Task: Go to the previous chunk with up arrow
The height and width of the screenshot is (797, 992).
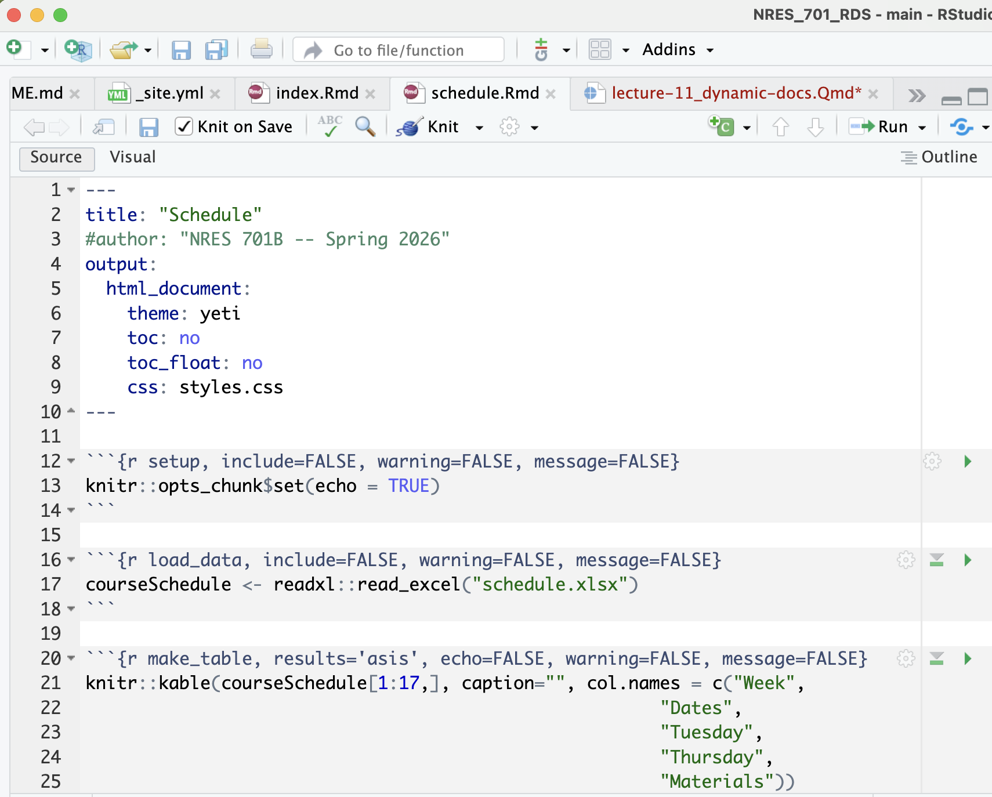Action: click(x=781, y=126)
